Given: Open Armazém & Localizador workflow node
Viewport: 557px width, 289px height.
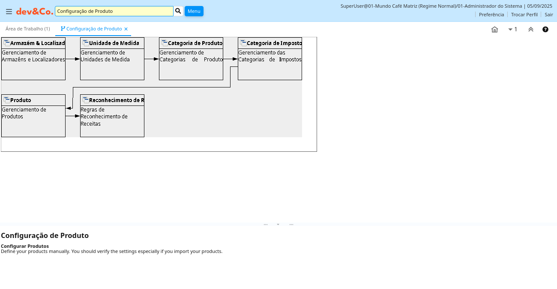Looking at the screenshot, I should [33, 58].
